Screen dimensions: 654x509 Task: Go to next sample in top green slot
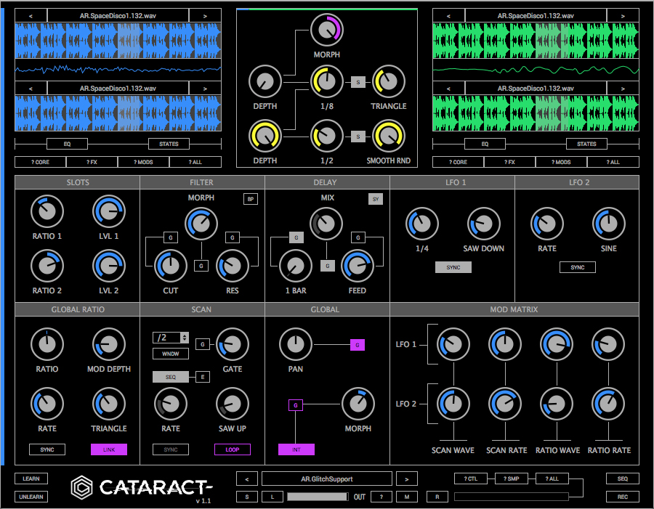click(623, 16)
